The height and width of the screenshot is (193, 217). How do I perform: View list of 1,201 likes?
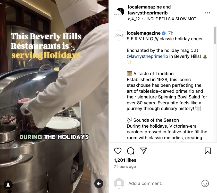tap(125, 160)
